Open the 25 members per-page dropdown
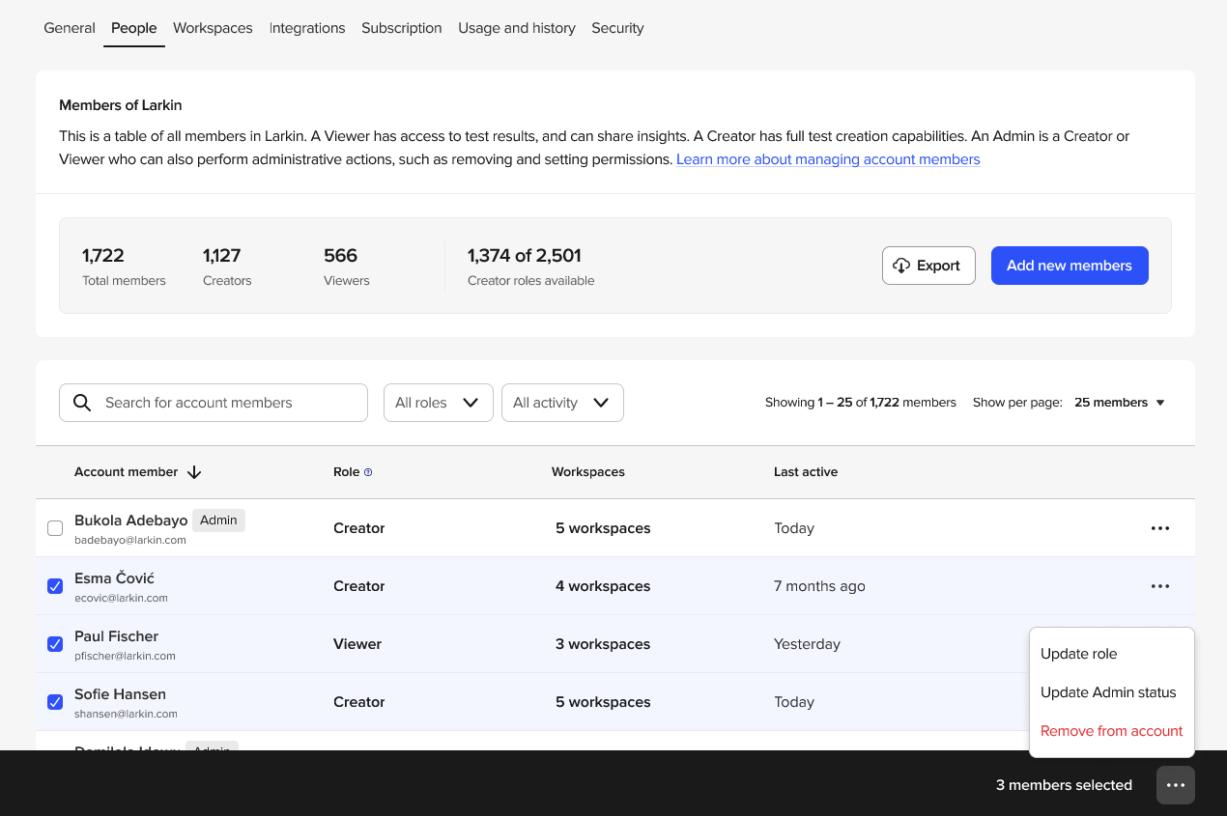1227x816 pixels. click(1120, 403)
